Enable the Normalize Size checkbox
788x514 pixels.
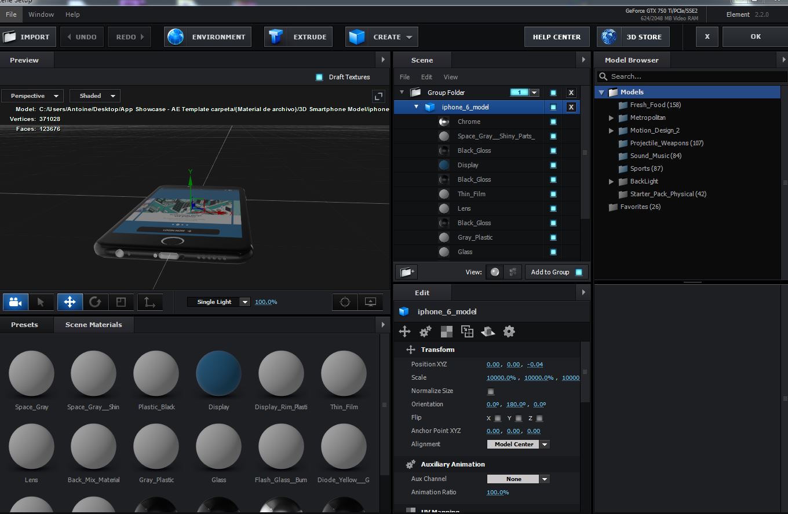[x=491, y=391]
